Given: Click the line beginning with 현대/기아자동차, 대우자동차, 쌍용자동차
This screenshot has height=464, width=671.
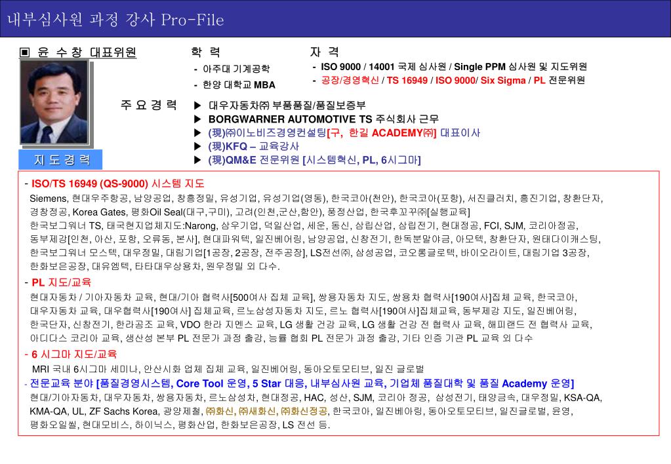Looking at the screenshot, I should (x=316, y=398).
